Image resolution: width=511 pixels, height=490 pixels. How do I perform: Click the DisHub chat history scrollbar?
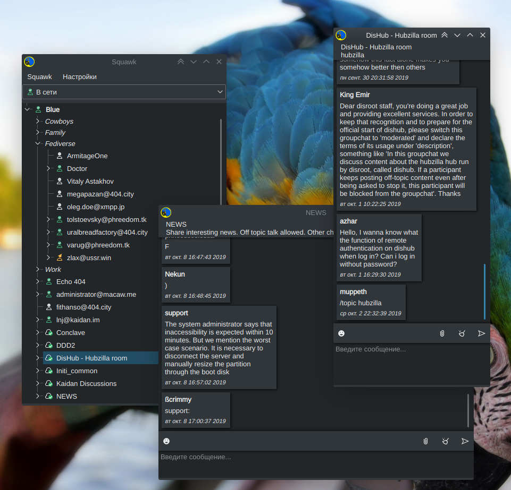[x=484, y=291]
